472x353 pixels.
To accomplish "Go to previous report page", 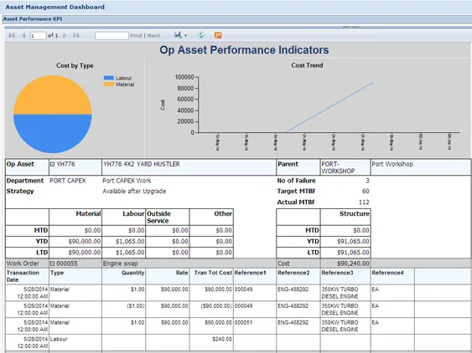I will pos(23,35).
